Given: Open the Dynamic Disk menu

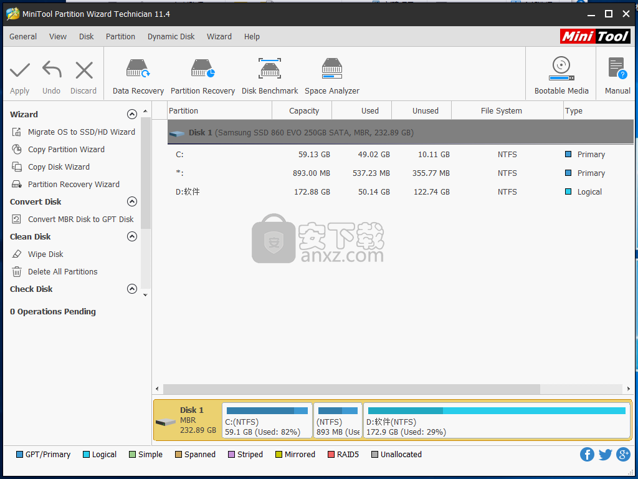Looking at the screenshot, I should tap(171, 37).
